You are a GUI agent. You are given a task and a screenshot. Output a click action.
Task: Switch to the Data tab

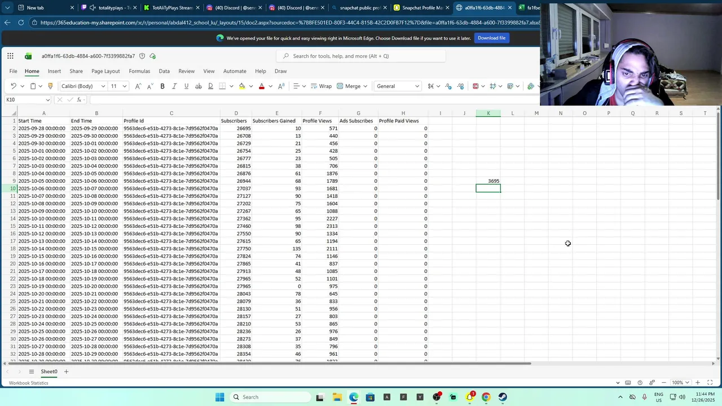point(164,71)
